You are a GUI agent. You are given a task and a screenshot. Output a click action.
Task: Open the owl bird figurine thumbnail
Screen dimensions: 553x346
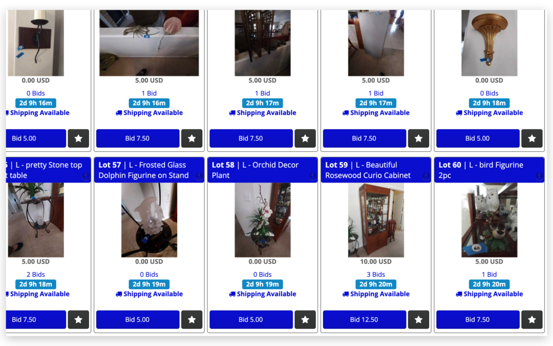tap(489, 220)
